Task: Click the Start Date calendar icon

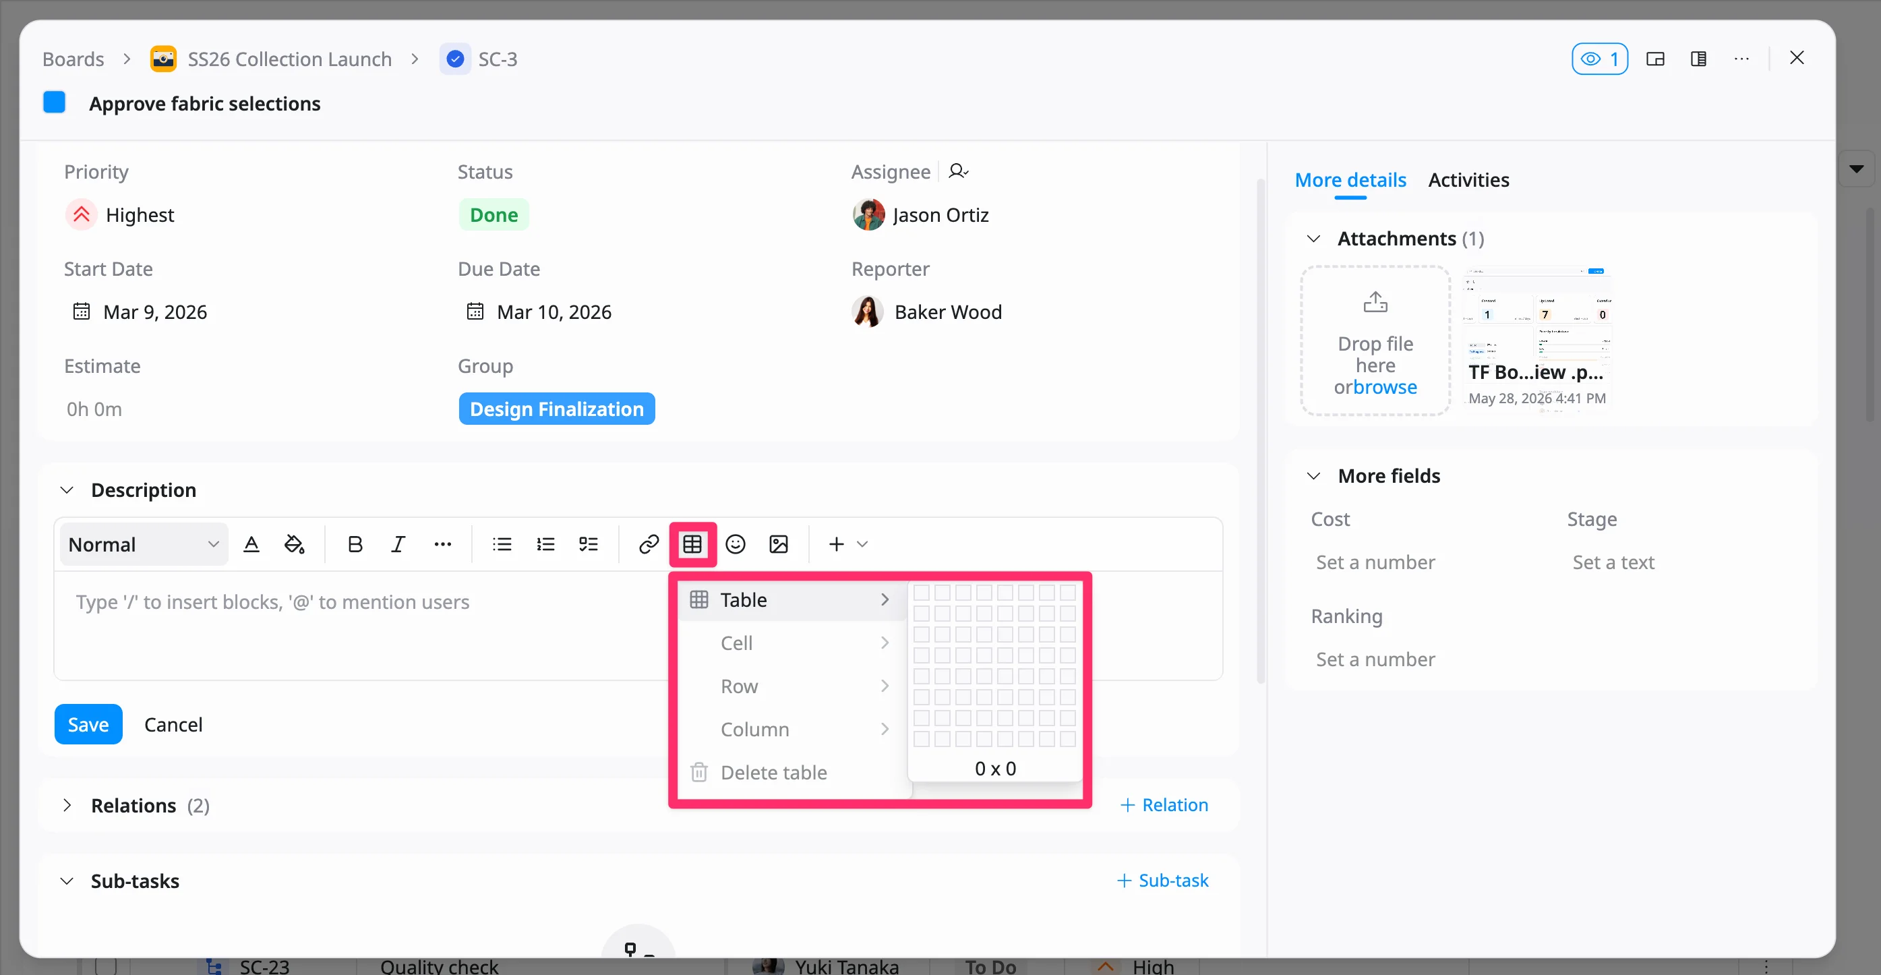Action: [x=81, y=312]
